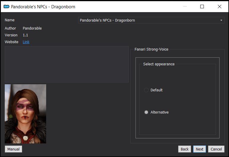229x157 pixels.
Task: Open the Name dropdown arrow
Action: [x=221, y=20]
